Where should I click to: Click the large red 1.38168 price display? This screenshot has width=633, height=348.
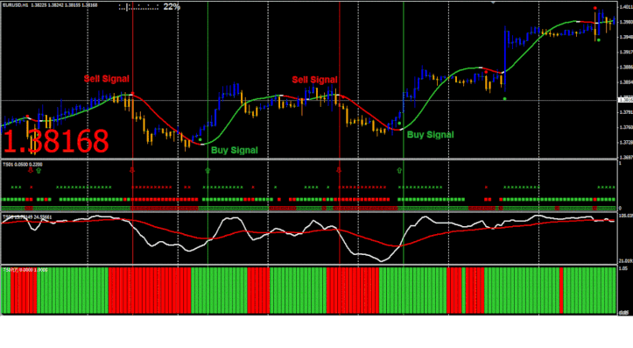[56, 141]
